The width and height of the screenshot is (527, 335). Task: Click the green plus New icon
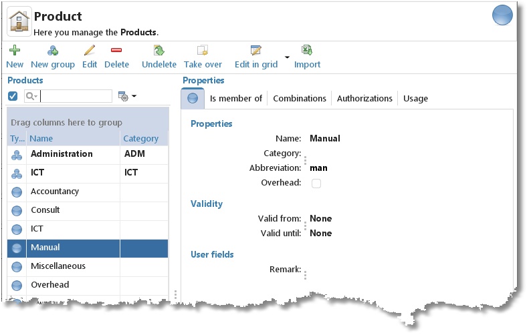pyautogui.click(x=15, y=50)
